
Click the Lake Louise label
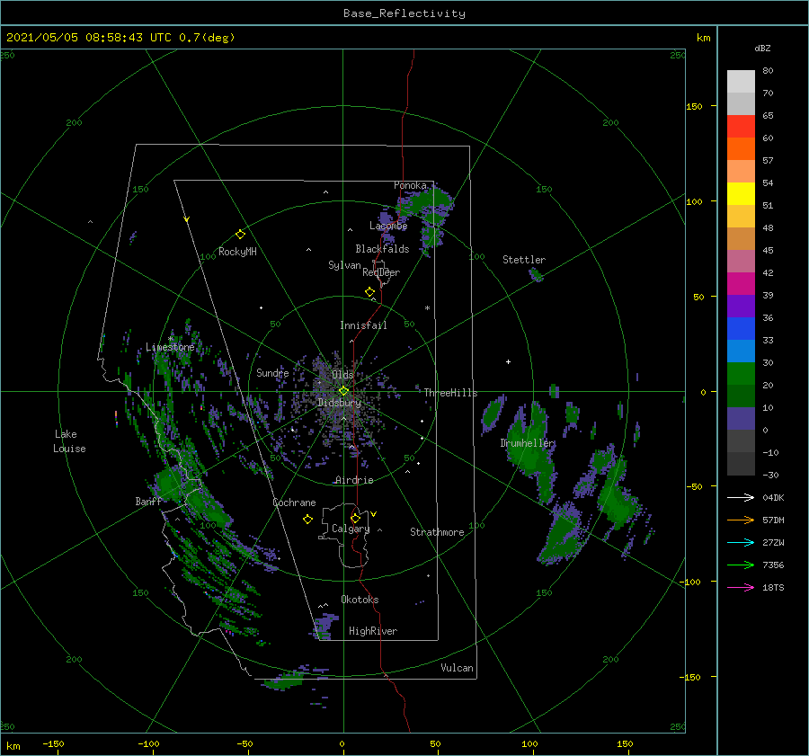[x=69, y=441]
